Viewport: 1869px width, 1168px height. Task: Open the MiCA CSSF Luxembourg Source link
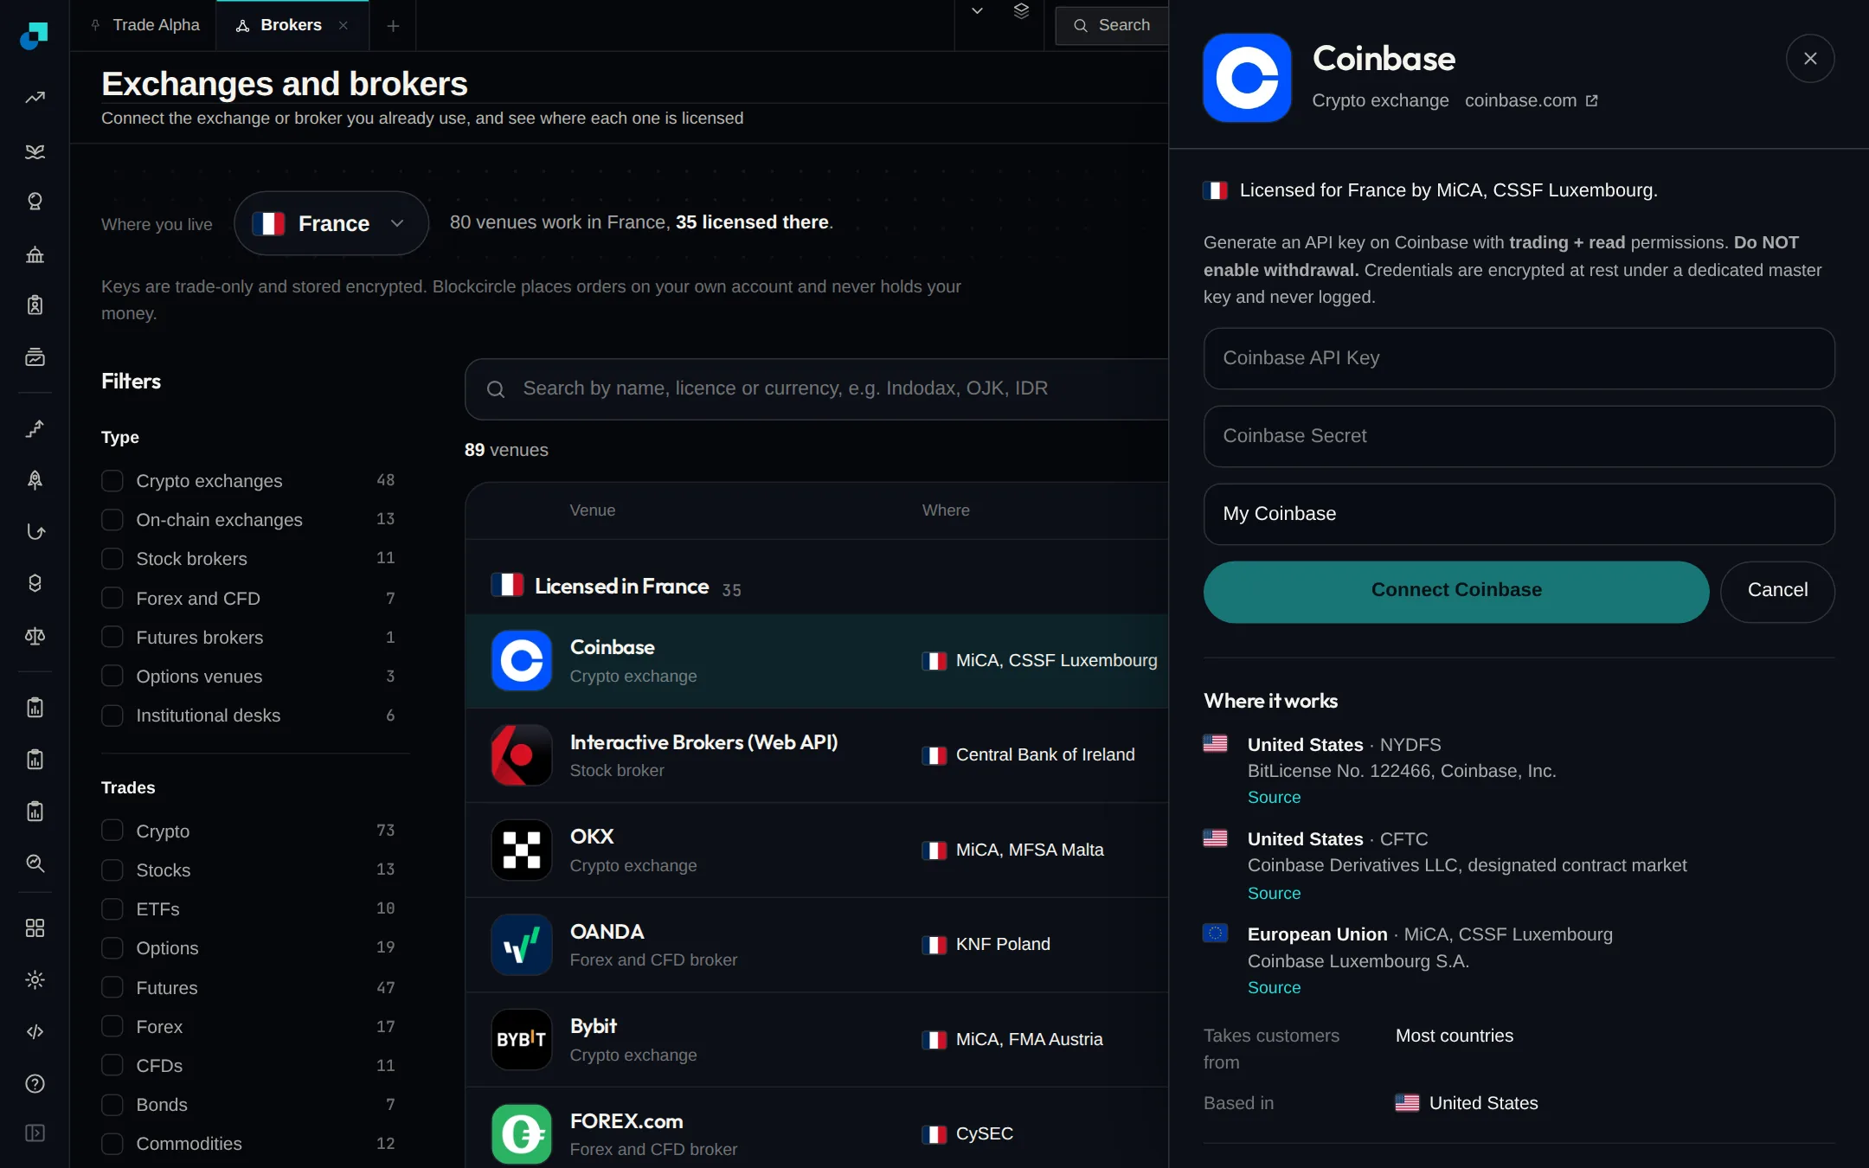(1274, 988)
